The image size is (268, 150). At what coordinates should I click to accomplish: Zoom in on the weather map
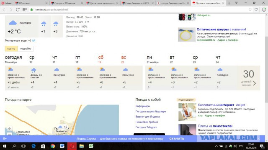coord(10,128)
